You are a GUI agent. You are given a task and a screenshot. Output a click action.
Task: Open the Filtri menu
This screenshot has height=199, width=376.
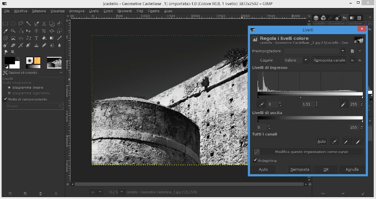tap(140, 10)
